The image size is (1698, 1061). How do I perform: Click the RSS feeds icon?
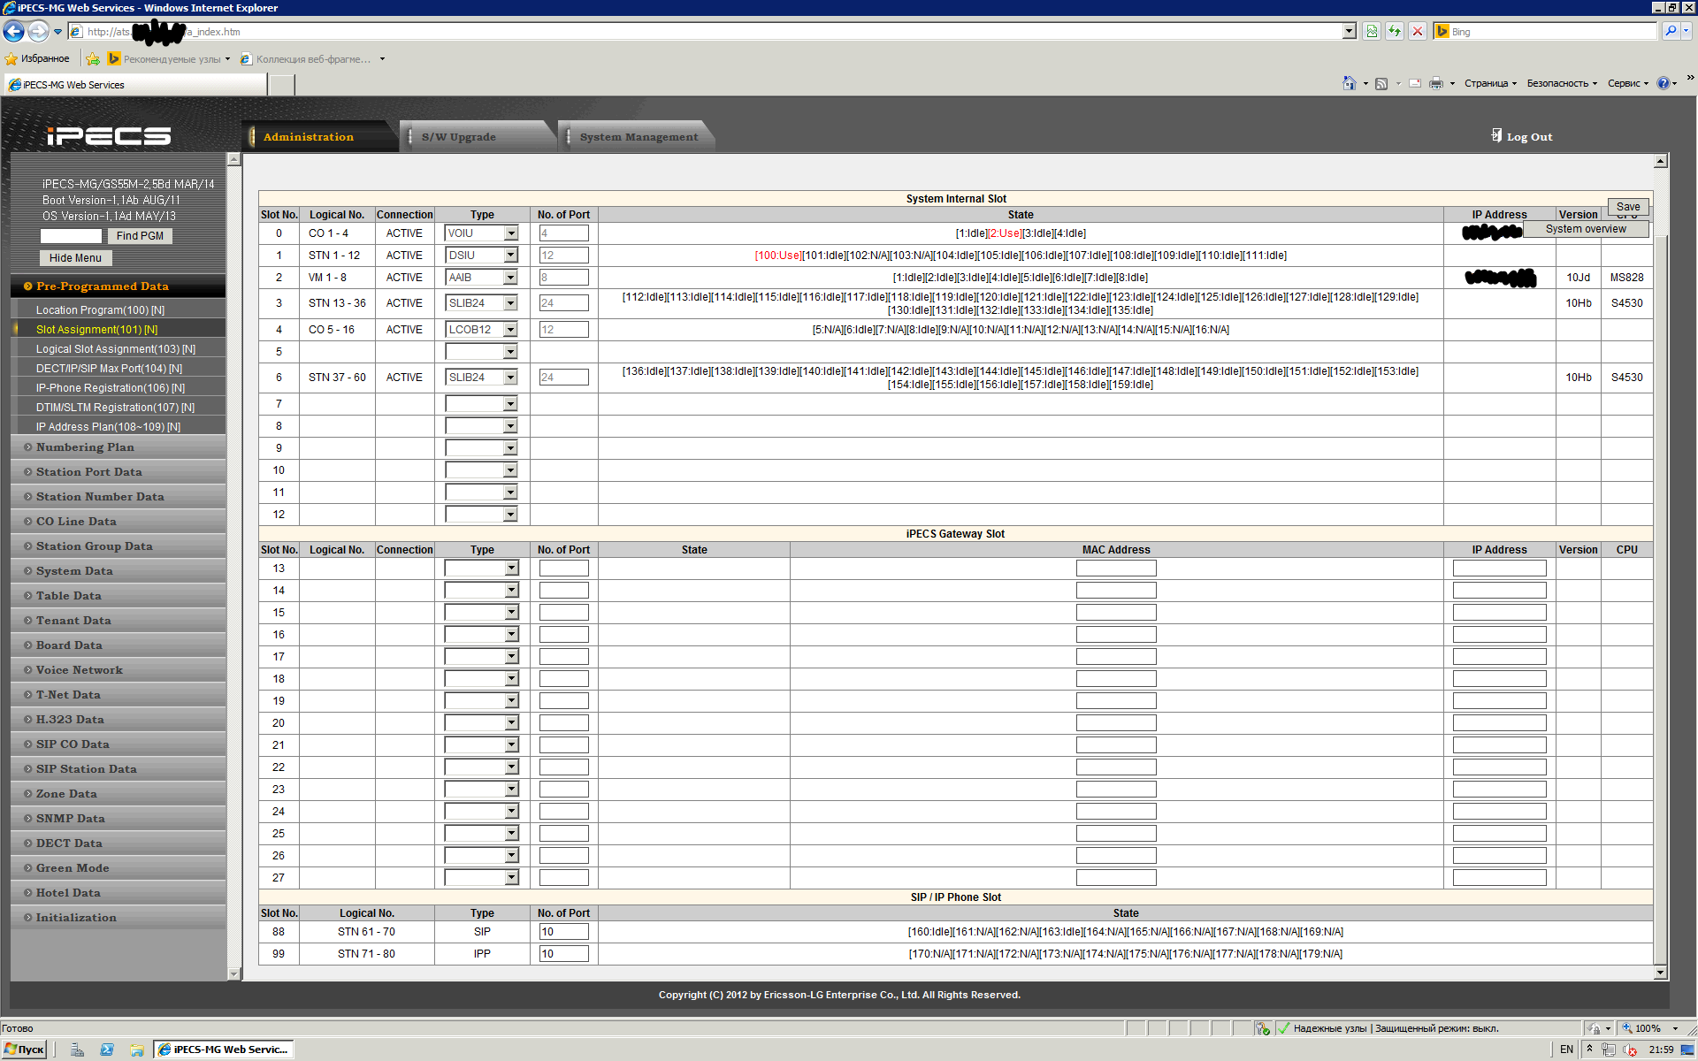point(1381,83)
